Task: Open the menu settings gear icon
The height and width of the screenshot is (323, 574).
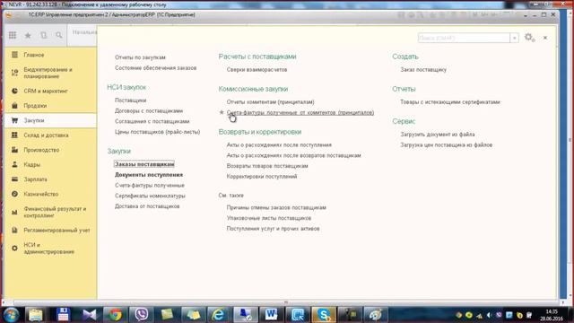Action: point(529,38)
